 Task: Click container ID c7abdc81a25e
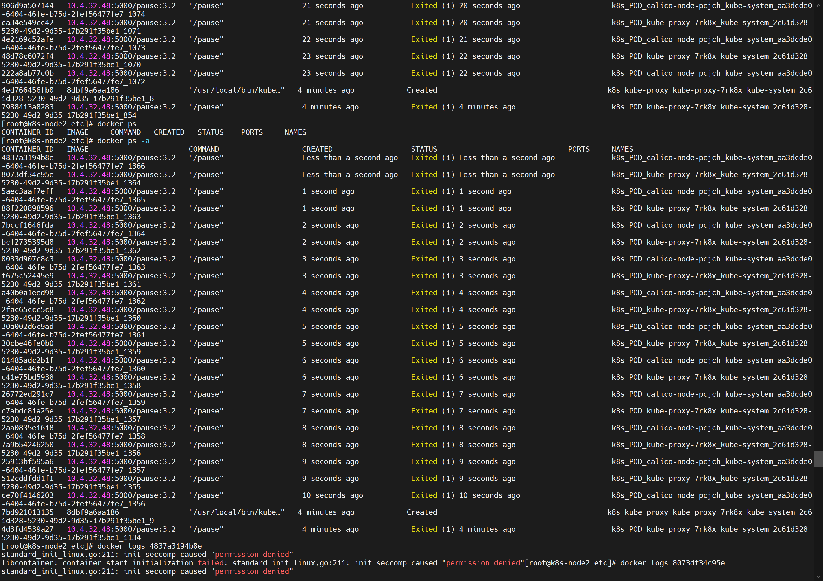pyautogui.click(x=28, y=410)
